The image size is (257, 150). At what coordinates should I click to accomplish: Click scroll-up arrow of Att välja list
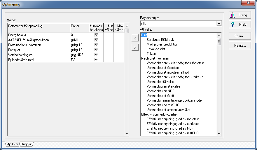pyautogui.click(x=219, y=35)
